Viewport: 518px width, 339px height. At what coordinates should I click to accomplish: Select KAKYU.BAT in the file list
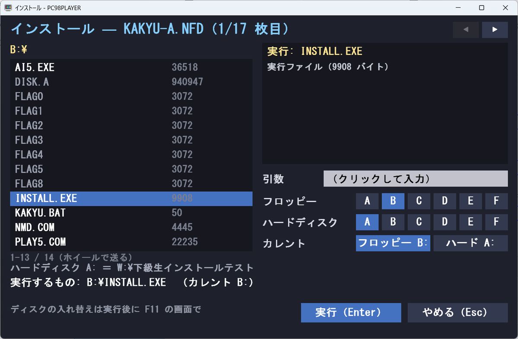[131, 212]
